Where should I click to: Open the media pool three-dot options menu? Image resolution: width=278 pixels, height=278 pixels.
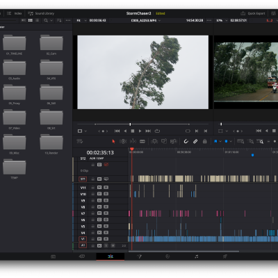tap(68, 20)
